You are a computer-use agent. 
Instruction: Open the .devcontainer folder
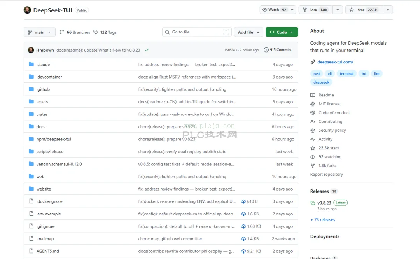(x=49, y=77)
